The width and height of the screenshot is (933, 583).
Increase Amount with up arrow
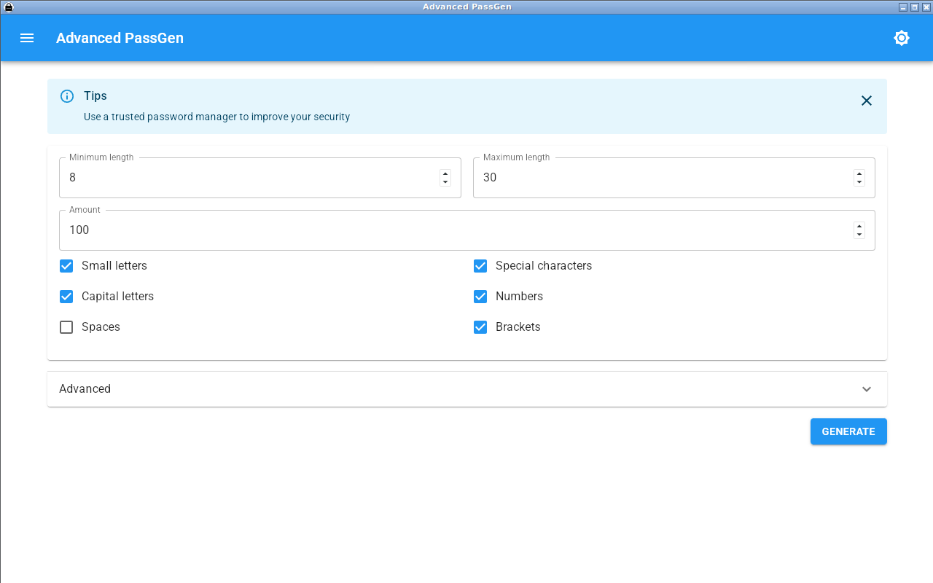pos(859,226)
